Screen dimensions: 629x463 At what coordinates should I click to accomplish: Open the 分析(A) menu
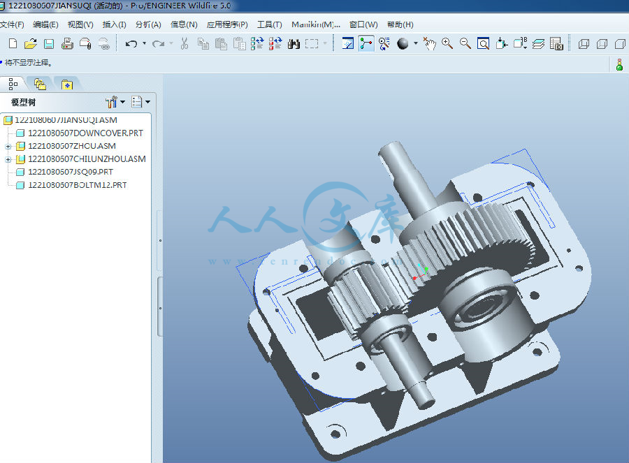click(x=147, y=24)
